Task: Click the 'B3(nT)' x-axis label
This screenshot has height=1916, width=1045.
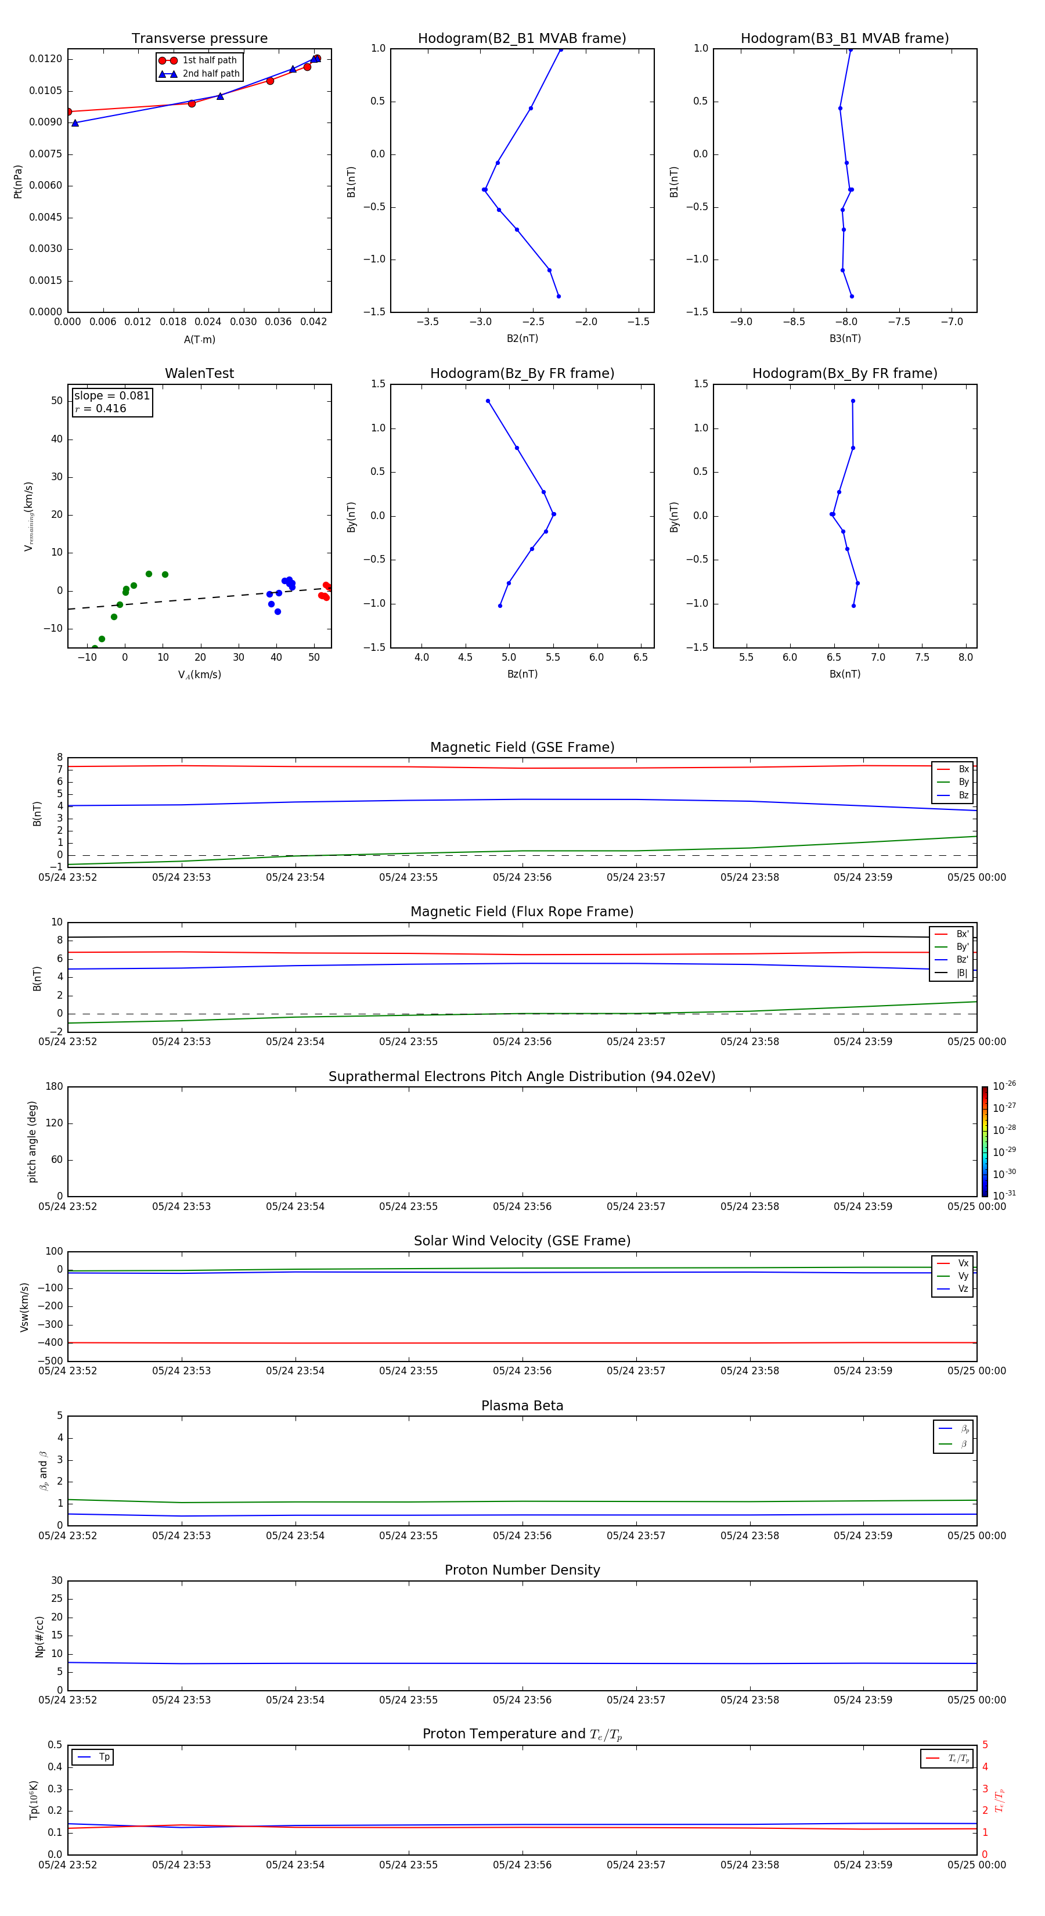Action: 845,338
